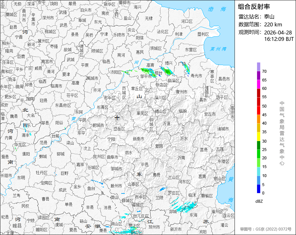Click the 蒙阴 label
Viewport: 296px width, 235px height.
(159, 146)
